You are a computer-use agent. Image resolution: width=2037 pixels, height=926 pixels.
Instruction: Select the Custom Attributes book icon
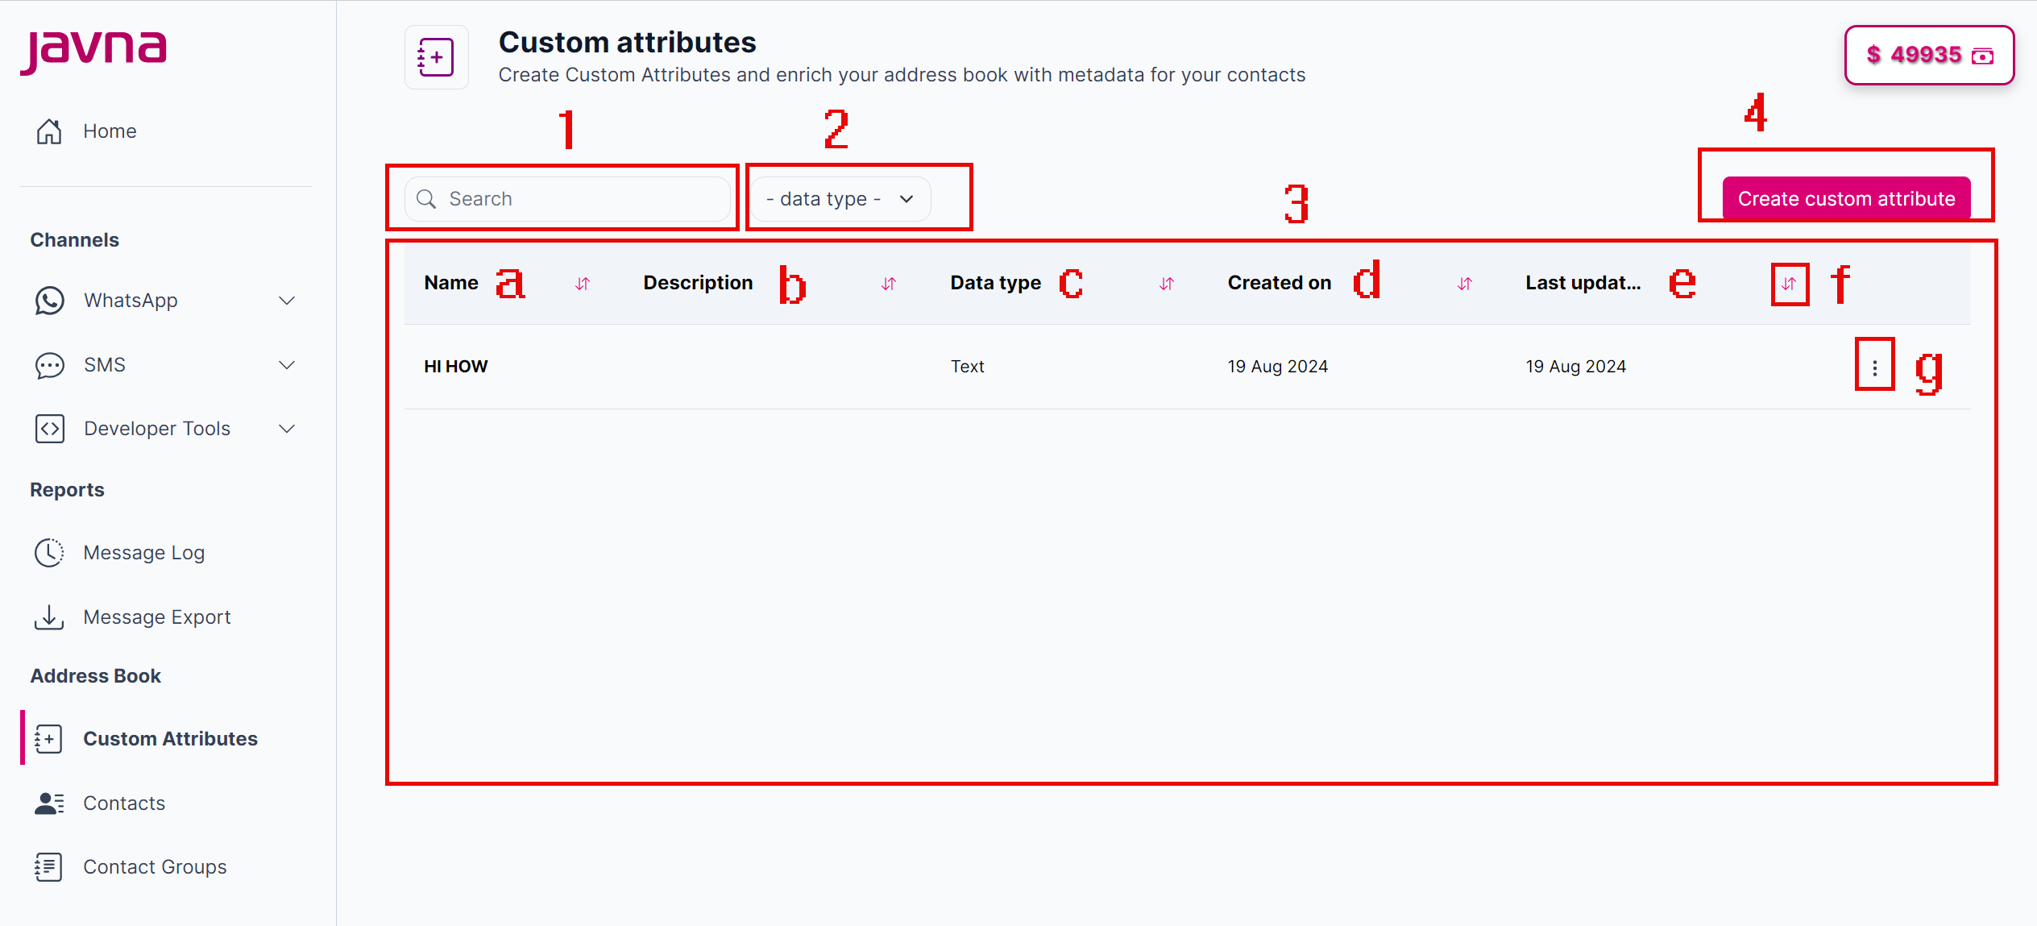tap(49, 738)
